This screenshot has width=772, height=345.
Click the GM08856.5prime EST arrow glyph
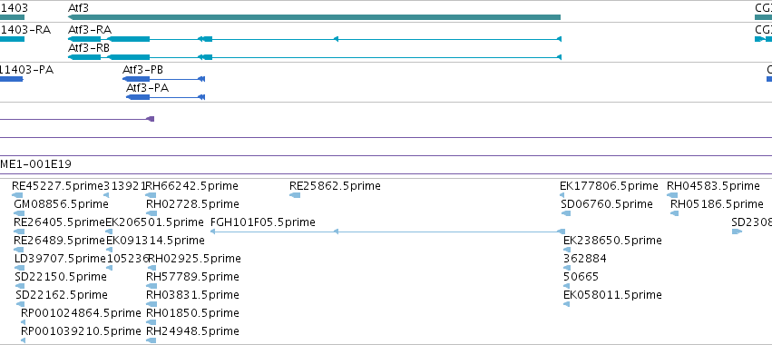(x=19, y=213)
